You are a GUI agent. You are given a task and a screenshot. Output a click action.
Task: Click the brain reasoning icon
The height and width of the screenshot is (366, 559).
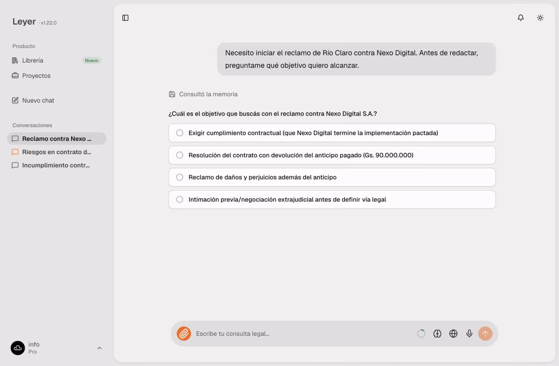(438, 334)
